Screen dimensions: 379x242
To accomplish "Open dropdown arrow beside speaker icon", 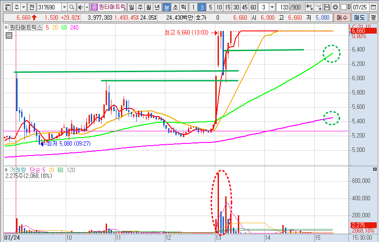I will [87, 8].
